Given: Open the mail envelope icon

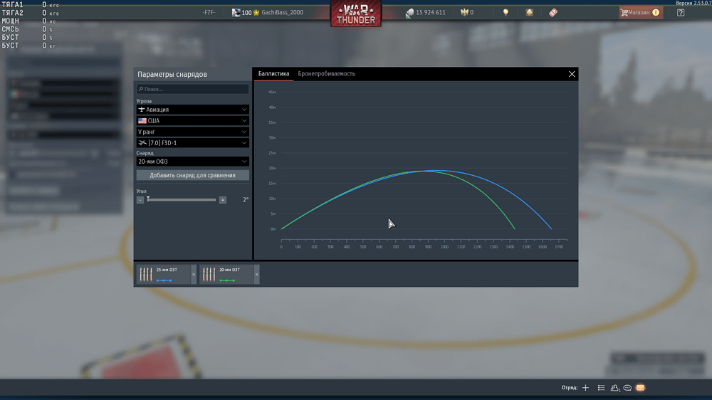Looking at the screenshot, I should click(x=640, y=388).
